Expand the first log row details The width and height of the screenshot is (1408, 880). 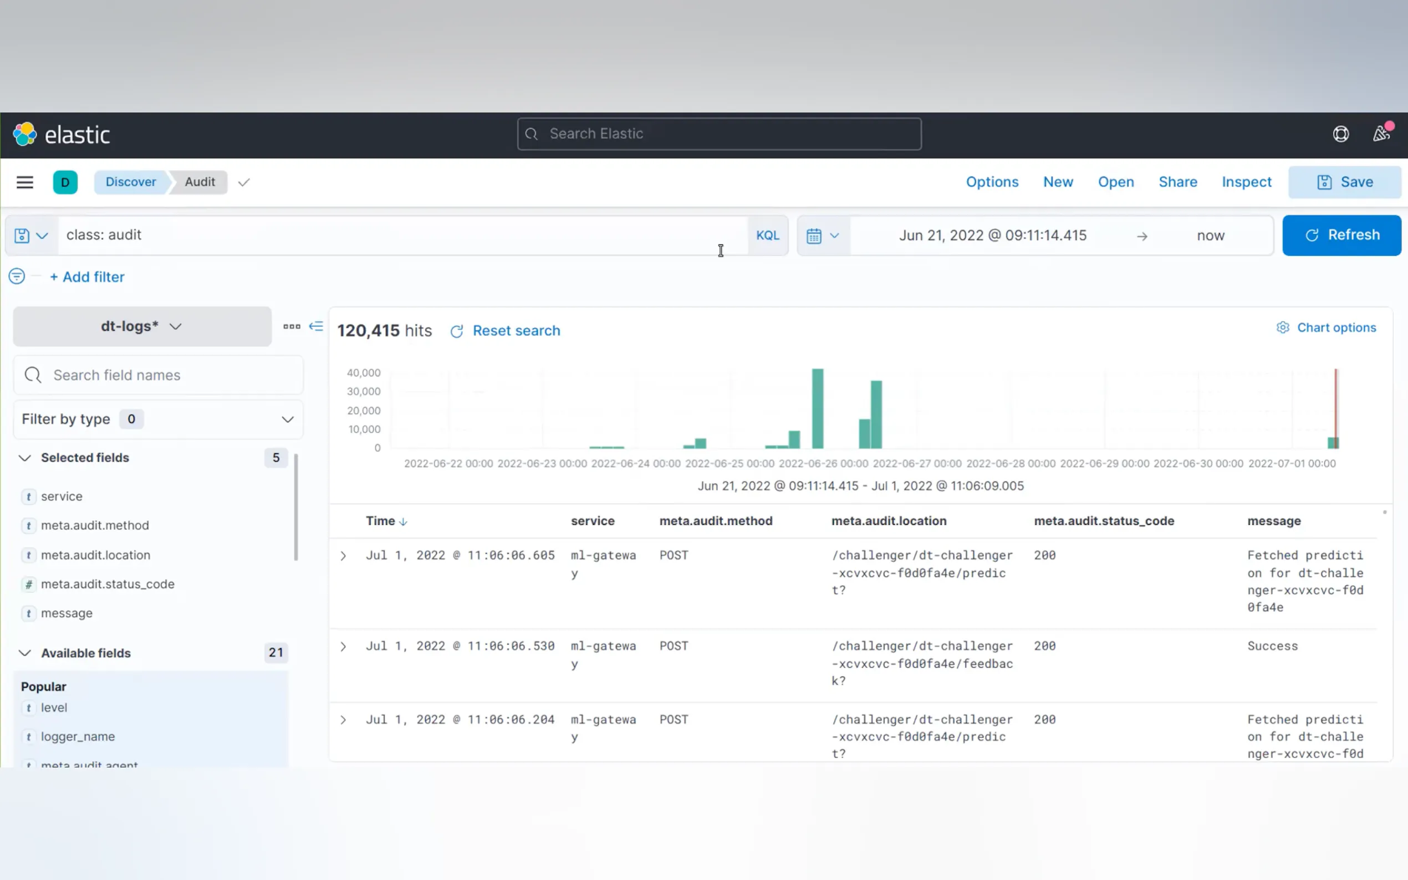[344, 556]
